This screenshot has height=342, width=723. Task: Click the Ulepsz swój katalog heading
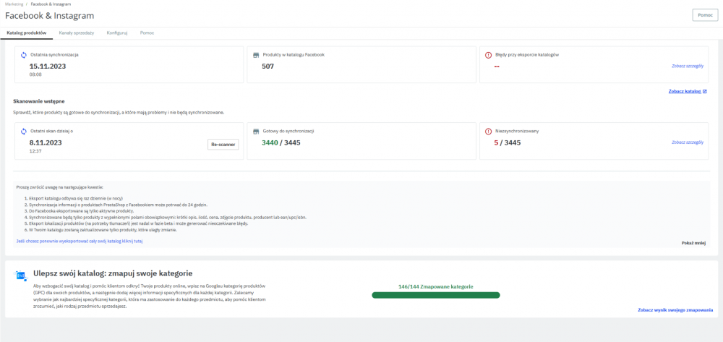tap(113, 273)
